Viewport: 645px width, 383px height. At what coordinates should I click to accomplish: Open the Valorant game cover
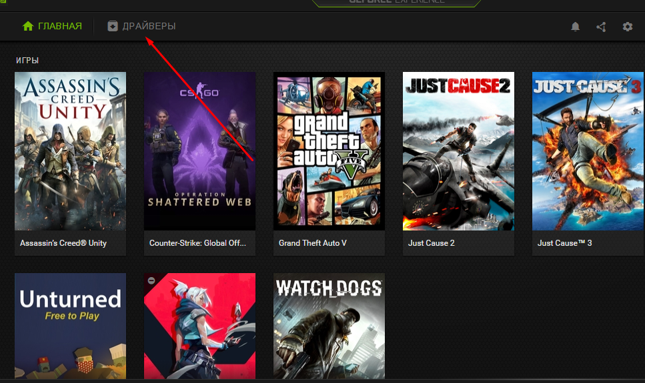click(199, 326)
